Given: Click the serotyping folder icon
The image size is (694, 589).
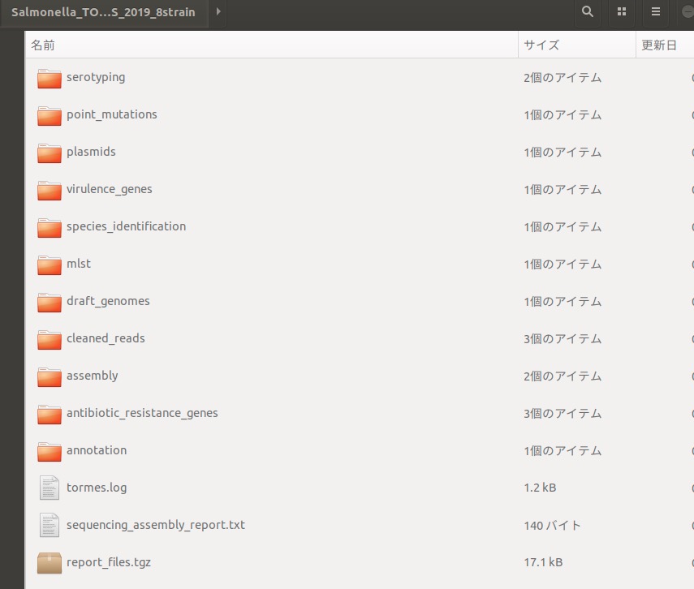Looking at the screenshot, I should [x=50, y=79].
